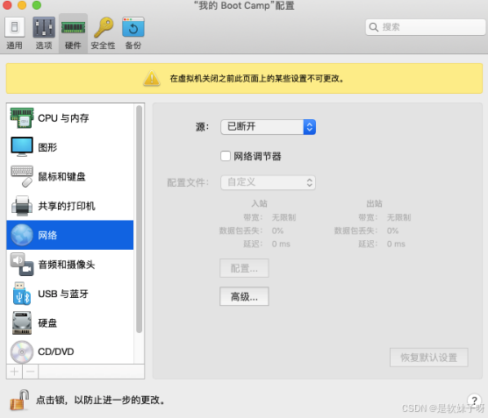The image size is (488, 418).
Task: Click the yellow warning triangle icon
Action: point(152,78)
